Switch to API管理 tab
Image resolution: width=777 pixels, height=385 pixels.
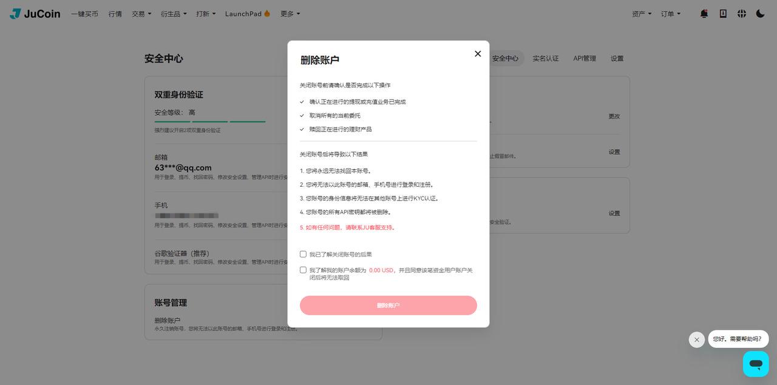coord(585,58)
